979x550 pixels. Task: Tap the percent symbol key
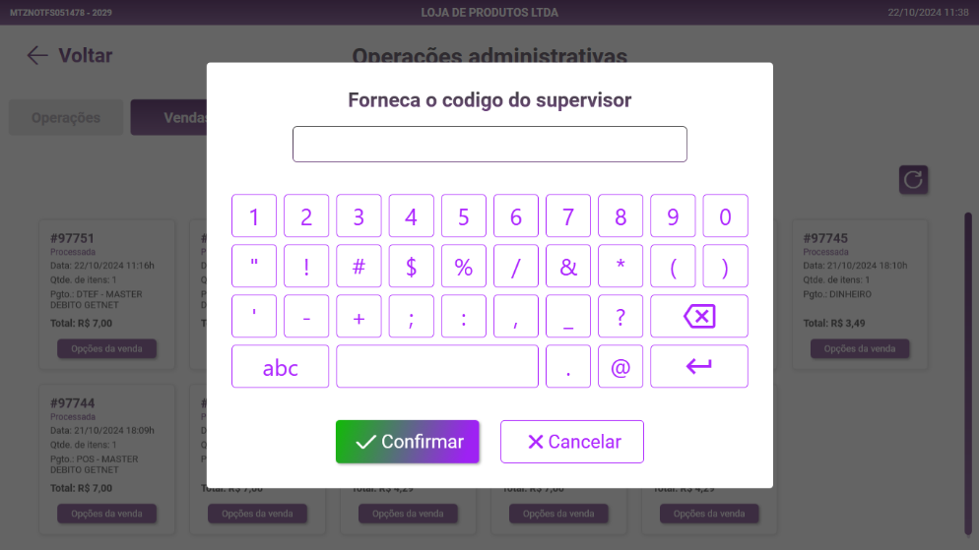click(463, 266)
